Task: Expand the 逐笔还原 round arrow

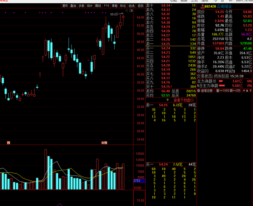Action: [x=199, y=91]
